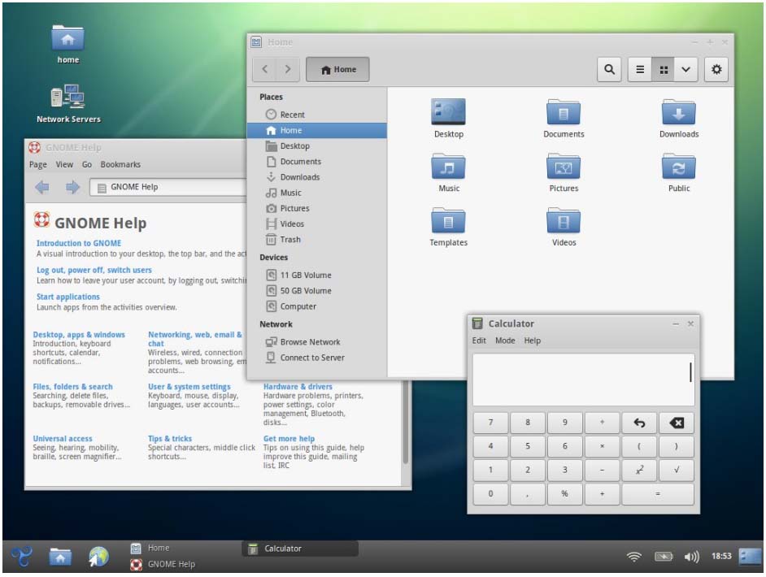Click the GNOME Help location field
This screenshot has width=766, height=577.
168,187
